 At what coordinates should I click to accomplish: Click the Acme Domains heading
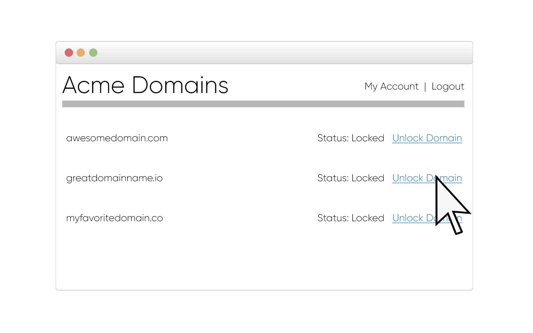tap(145, 85)
